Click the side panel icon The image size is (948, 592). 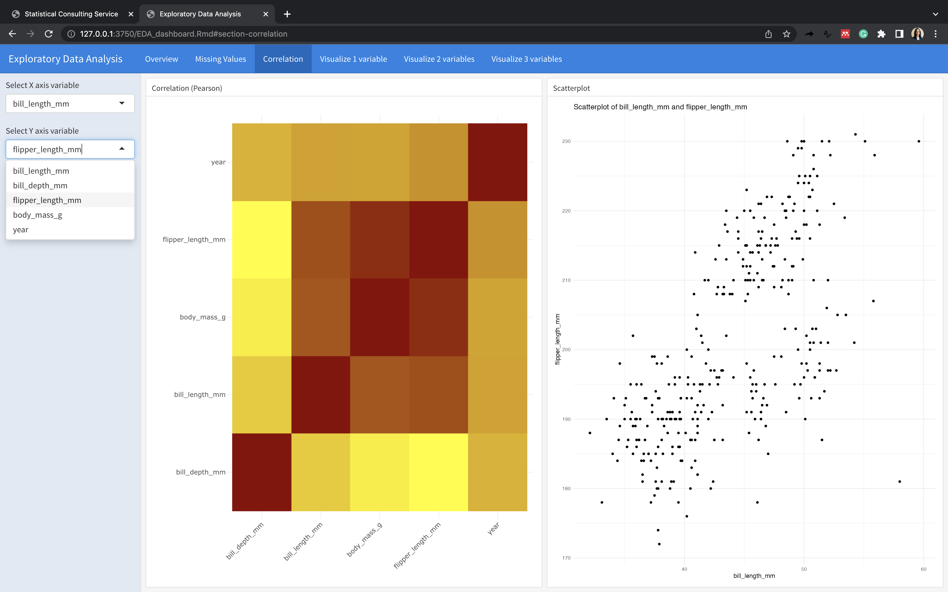[x=899, y=34]
